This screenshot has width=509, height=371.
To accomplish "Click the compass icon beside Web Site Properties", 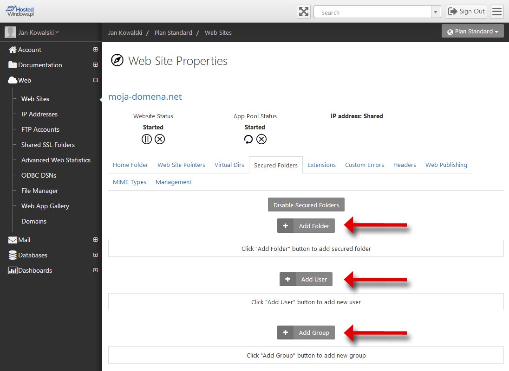I will click(x=117, y=60).
